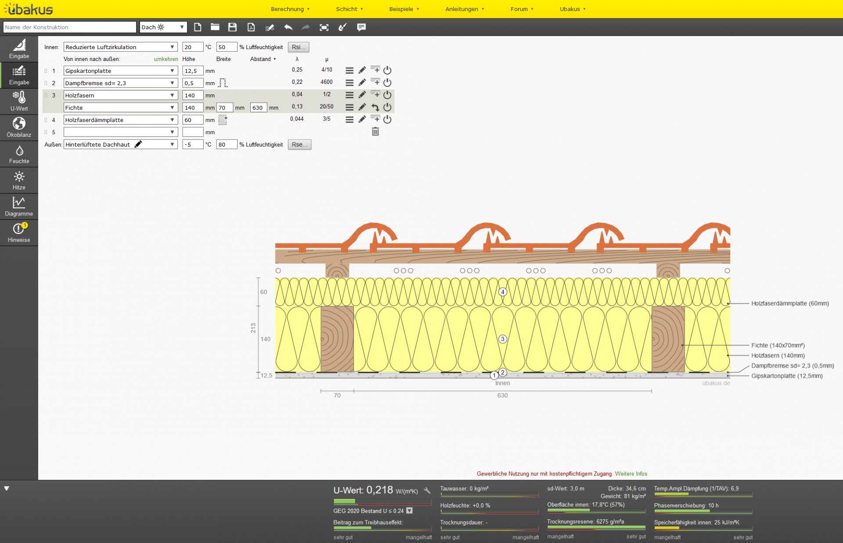Toggle power button for Dampfbremse layer
843x543 pixels.
click(387, 82)
